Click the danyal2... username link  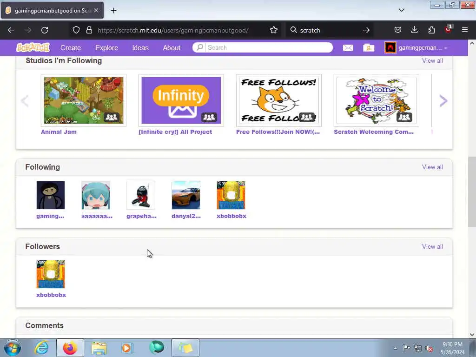[x=186, y=216]
